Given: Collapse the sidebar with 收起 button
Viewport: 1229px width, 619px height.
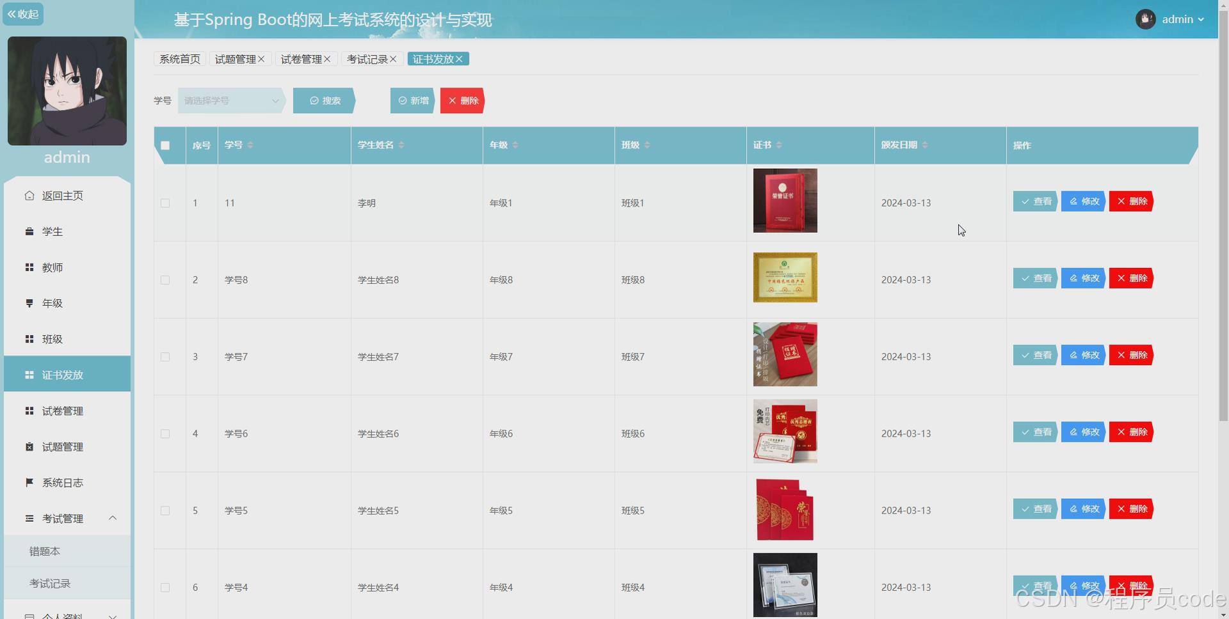Looking at the screenshot, I should click(23, 14).
